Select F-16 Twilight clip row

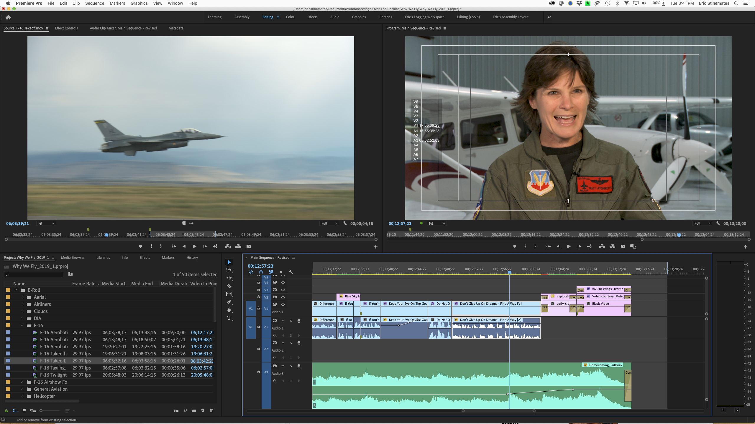point(109,375)
